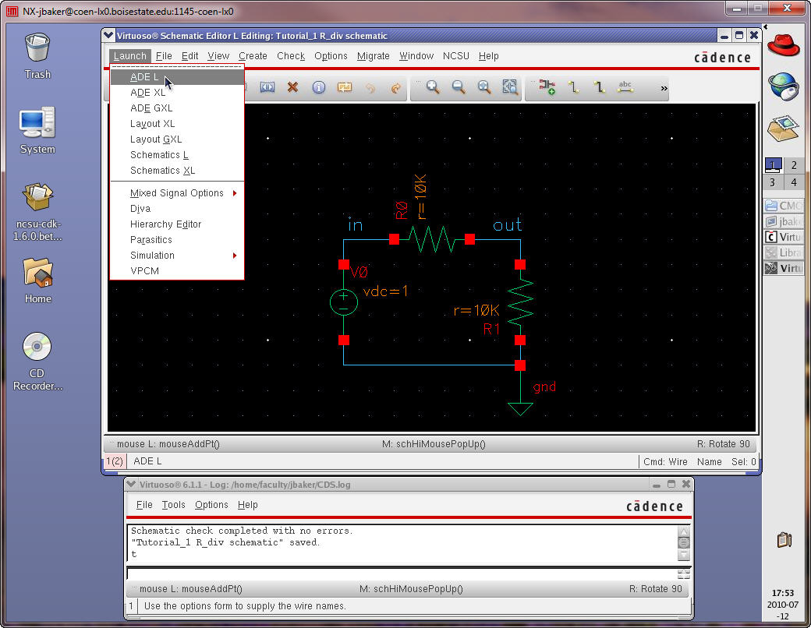Click the zoom out magnifier icon
Image resolution: width=811 pixels, height=628 pixels.
[459, 88]
